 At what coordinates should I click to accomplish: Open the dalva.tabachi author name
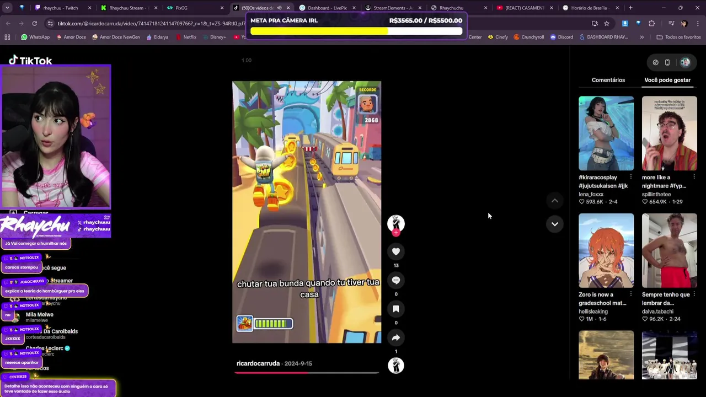point(657,312)
